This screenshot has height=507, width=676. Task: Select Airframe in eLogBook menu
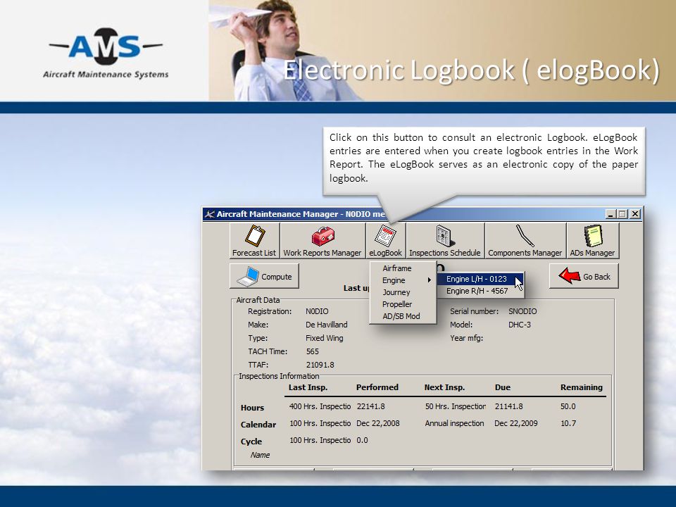click(403, 268)
